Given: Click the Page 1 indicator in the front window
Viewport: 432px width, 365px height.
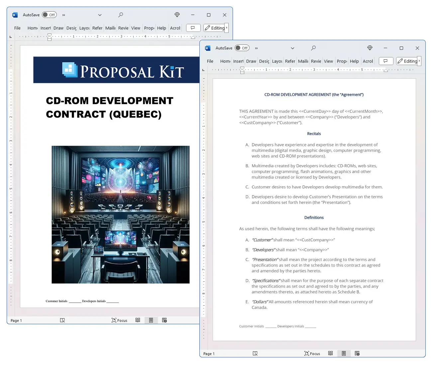Looking at the screenshot, I should point(209,354).
